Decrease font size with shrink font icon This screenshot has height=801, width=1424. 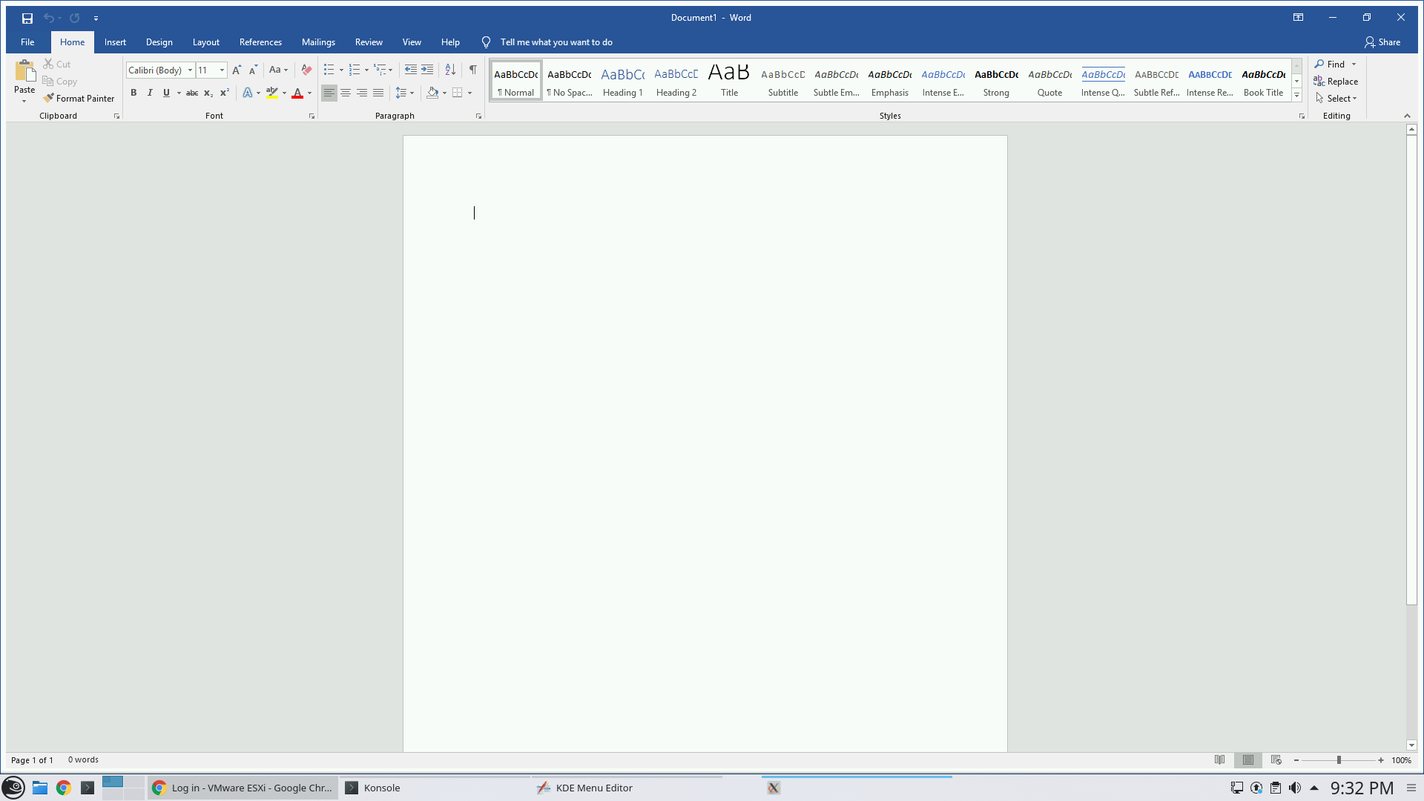click(x=253, y=70)
